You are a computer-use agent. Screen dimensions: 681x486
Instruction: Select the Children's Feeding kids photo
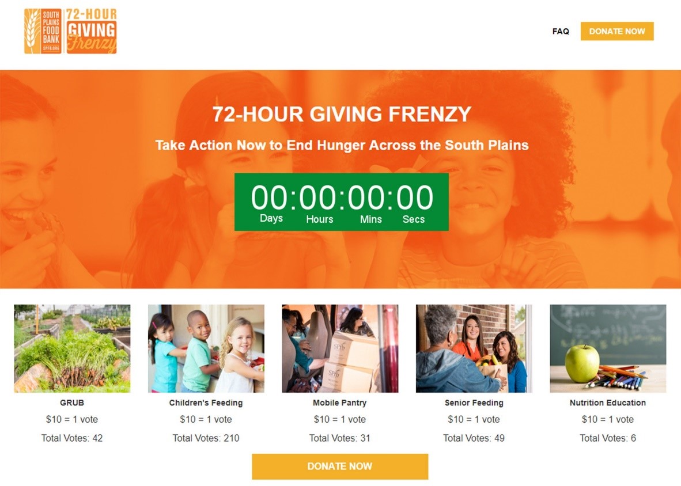(x=206, y=348)
